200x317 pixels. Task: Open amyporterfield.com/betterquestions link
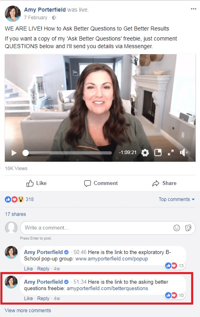[107, 288]
